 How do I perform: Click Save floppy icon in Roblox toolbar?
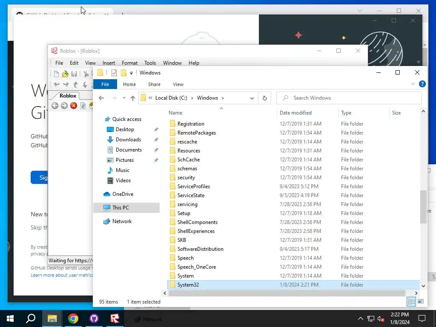[74, 74]
